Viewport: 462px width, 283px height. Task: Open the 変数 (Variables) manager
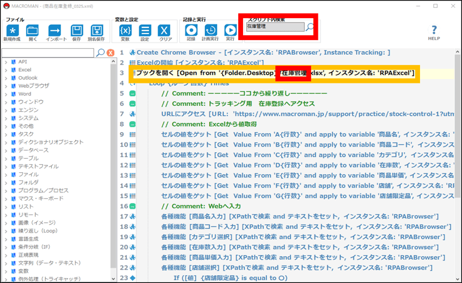[125, 30]
